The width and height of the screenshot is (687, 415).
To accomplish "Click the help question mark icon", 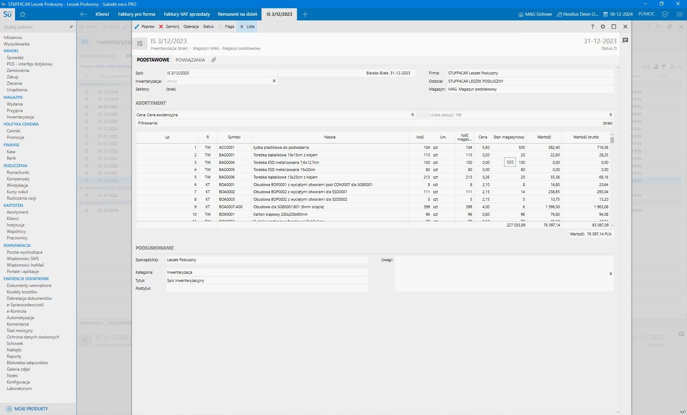I will click(x=593, y=26).
